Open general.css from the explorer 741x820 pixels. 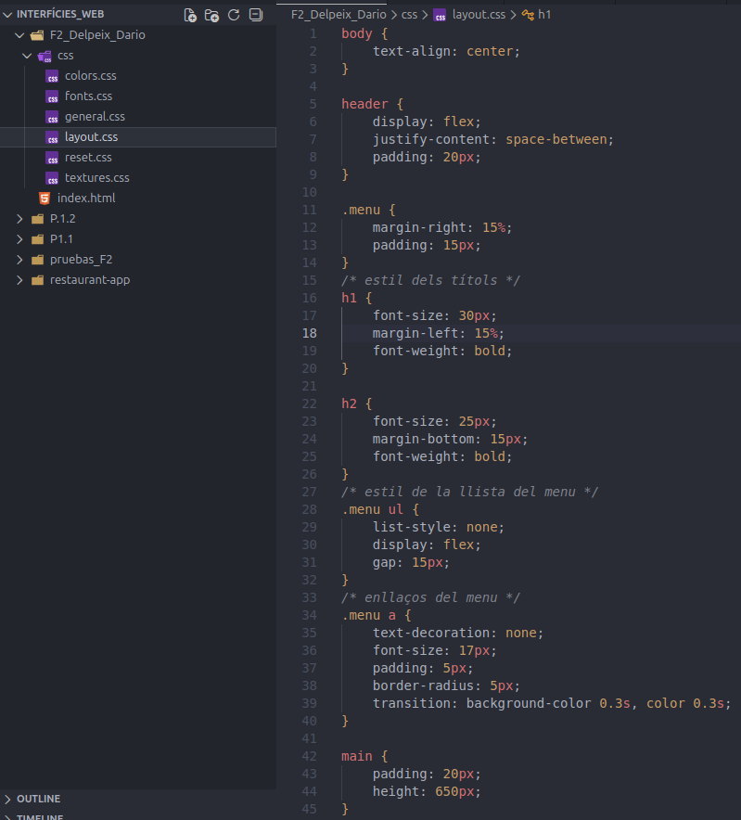click(95, 117)
